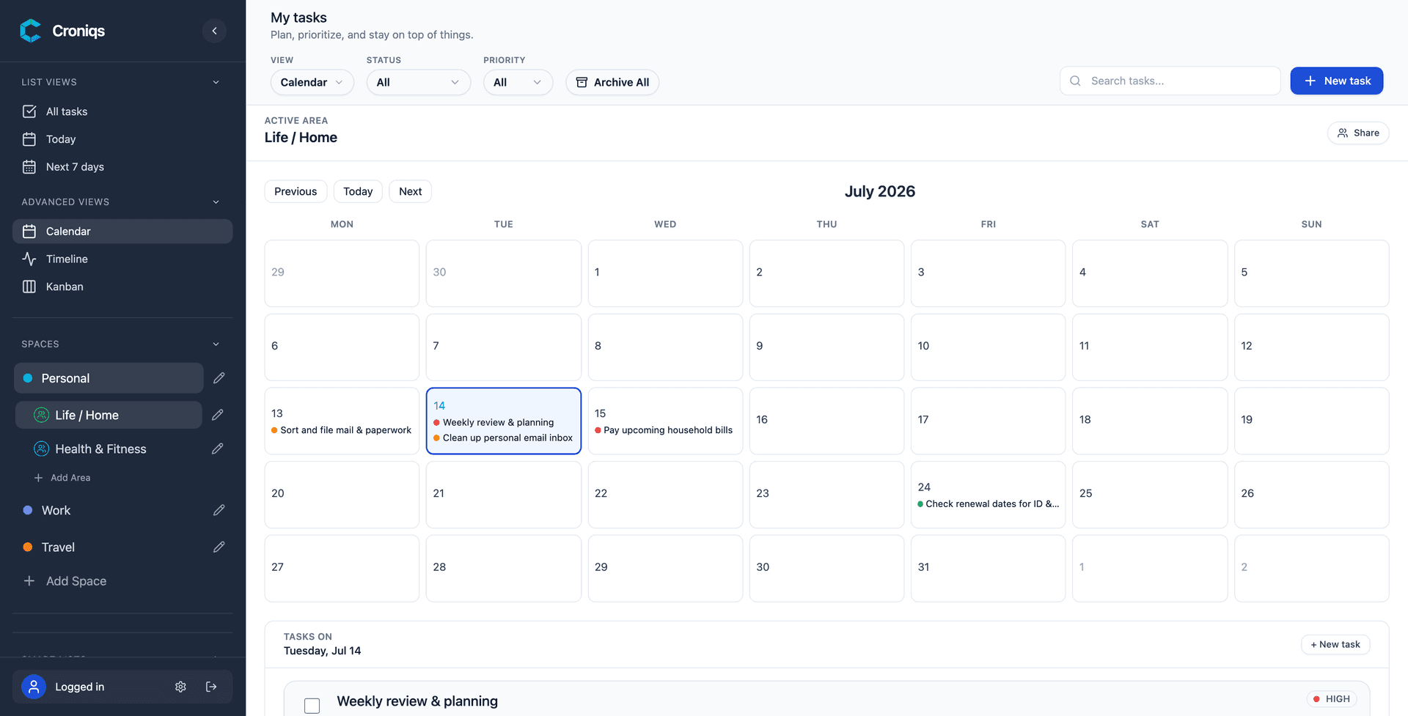Focus the Search tasks input field
This screenshot has width=1408, height=716.
pos(1170,81)
